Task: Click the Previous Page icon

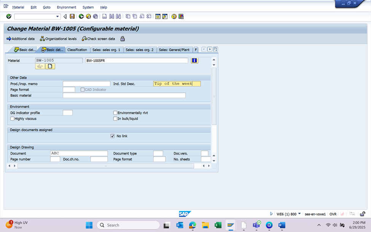Action: (135, 16)
